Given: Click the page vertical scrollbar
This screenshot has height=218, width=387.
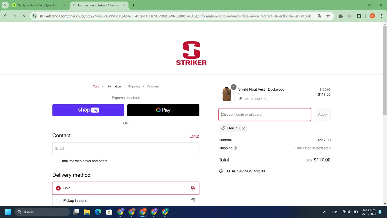Looking at the screenshot, I should point(385,70).
